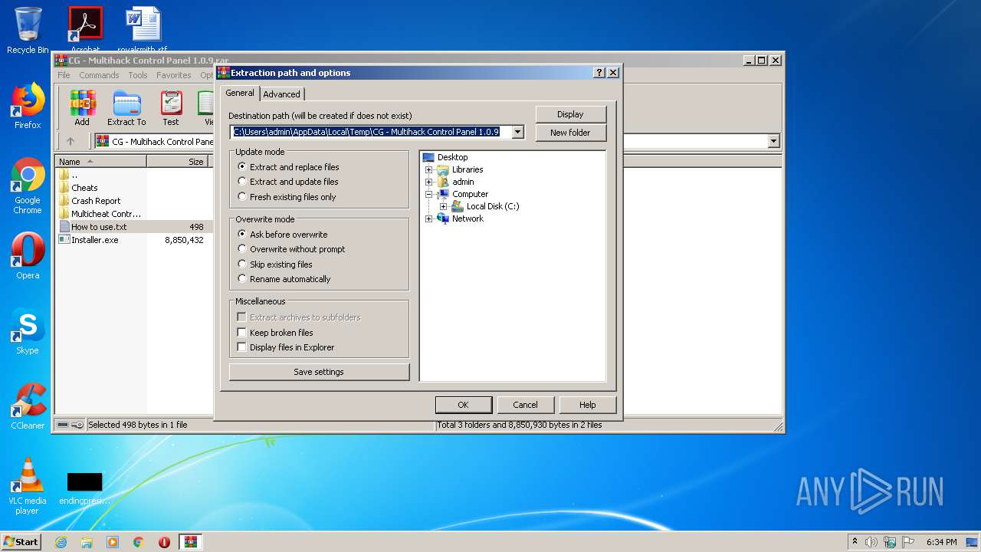The image size is (981, 552).
Task: Confirm extraction with OK button
Action: click(463, 405)
